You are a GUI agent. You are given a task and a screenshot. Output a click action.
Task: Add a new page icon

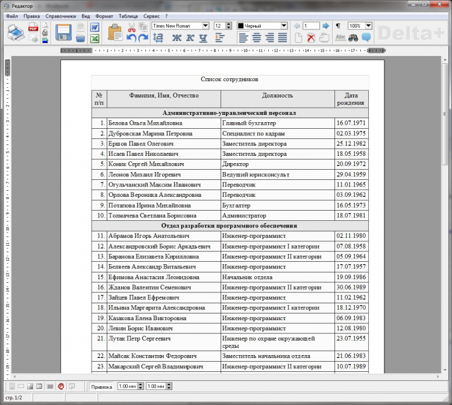click(x=298, y=38)
